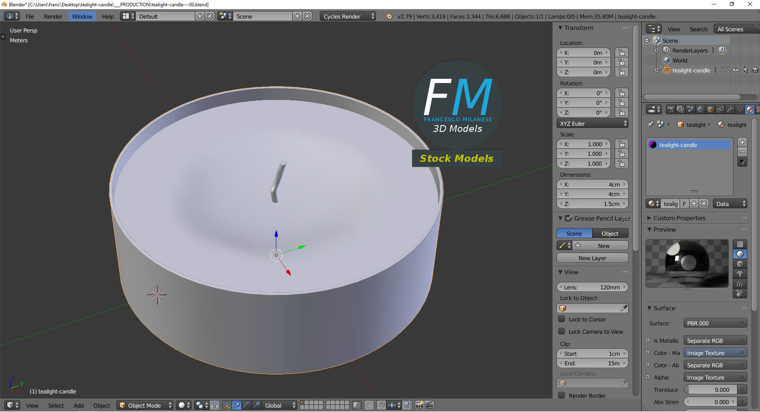Open the viewport Add menu
Image resolution: width=760 pixels, height=412 pixels.
[78, 405]
